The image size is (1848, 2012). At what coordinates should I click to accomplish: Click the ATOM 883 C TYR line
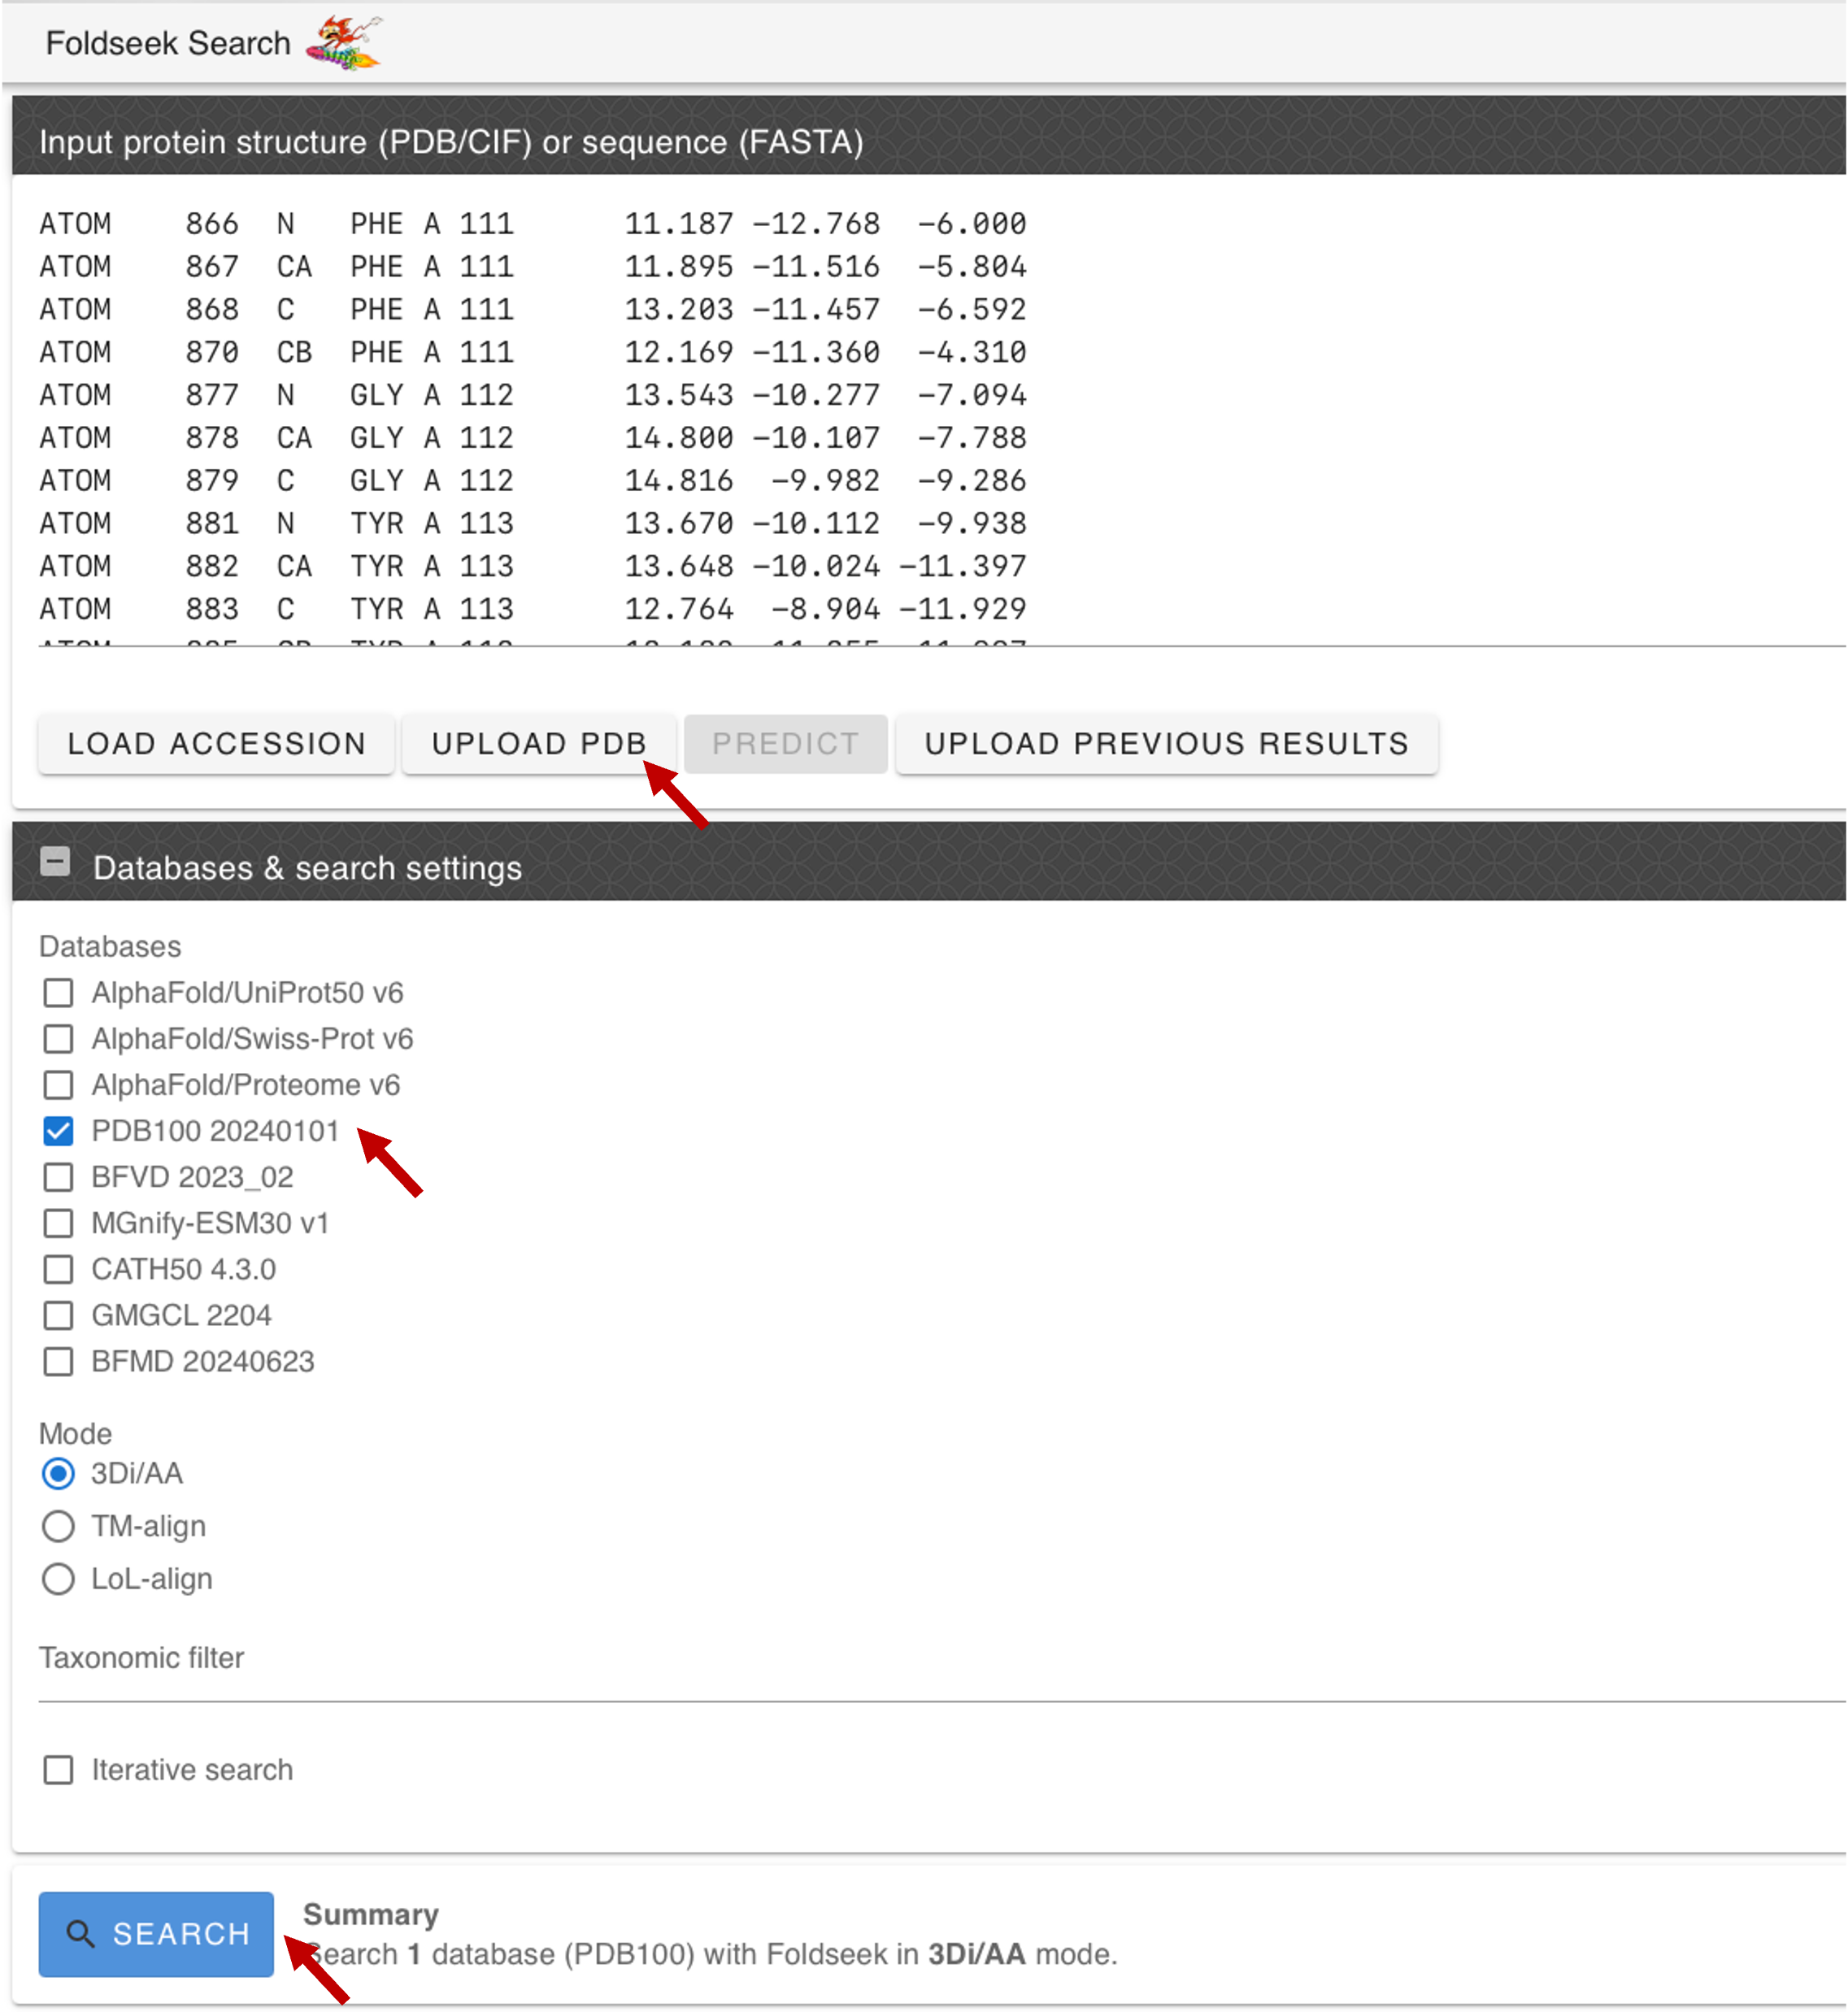pos(533,609)
